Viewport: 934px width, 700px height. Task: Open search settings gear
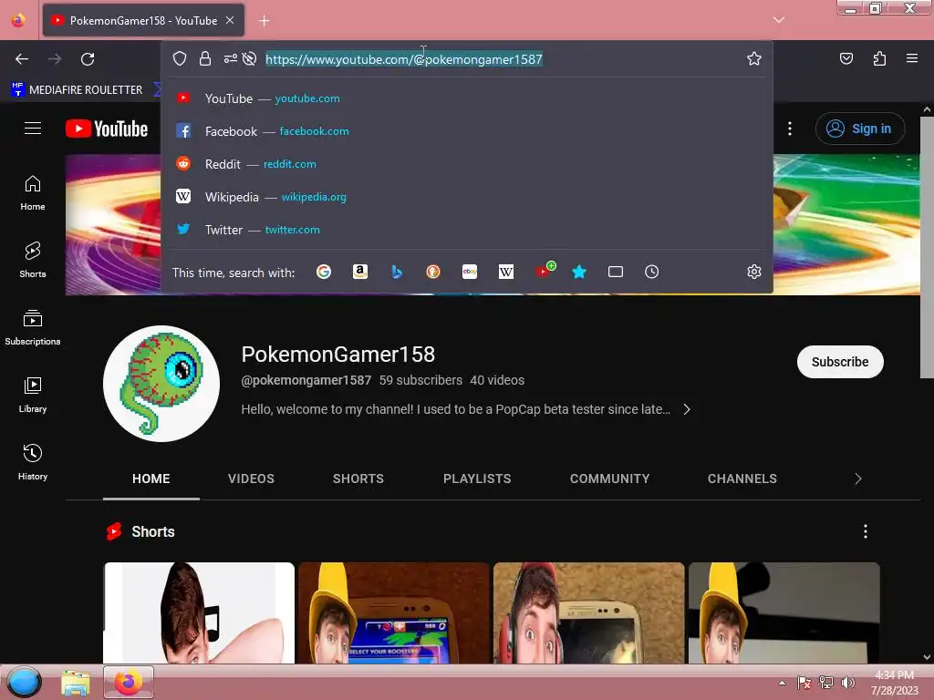pyautogui.click(x=754, y=272)
